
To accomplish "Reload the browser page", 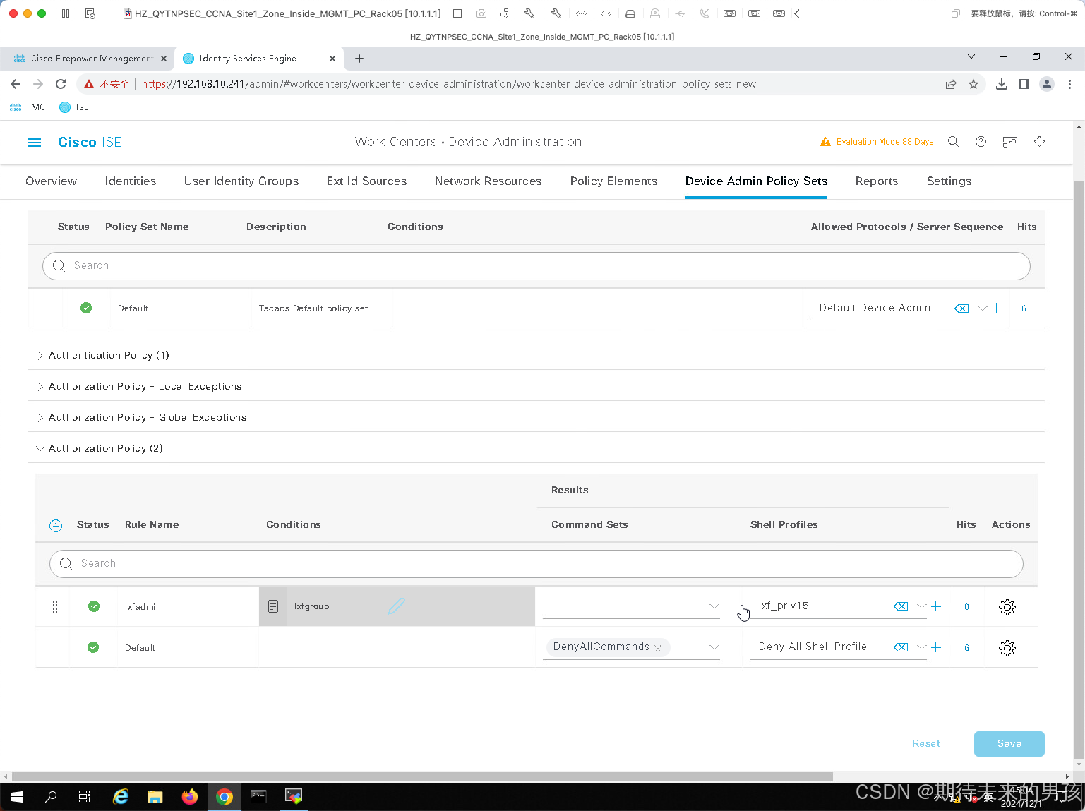I will (x=61, y=84).
